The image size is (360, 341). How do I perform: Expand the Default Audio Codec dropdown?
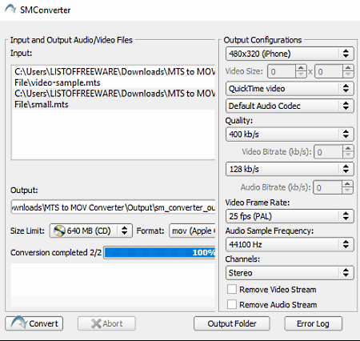(290, 106)
